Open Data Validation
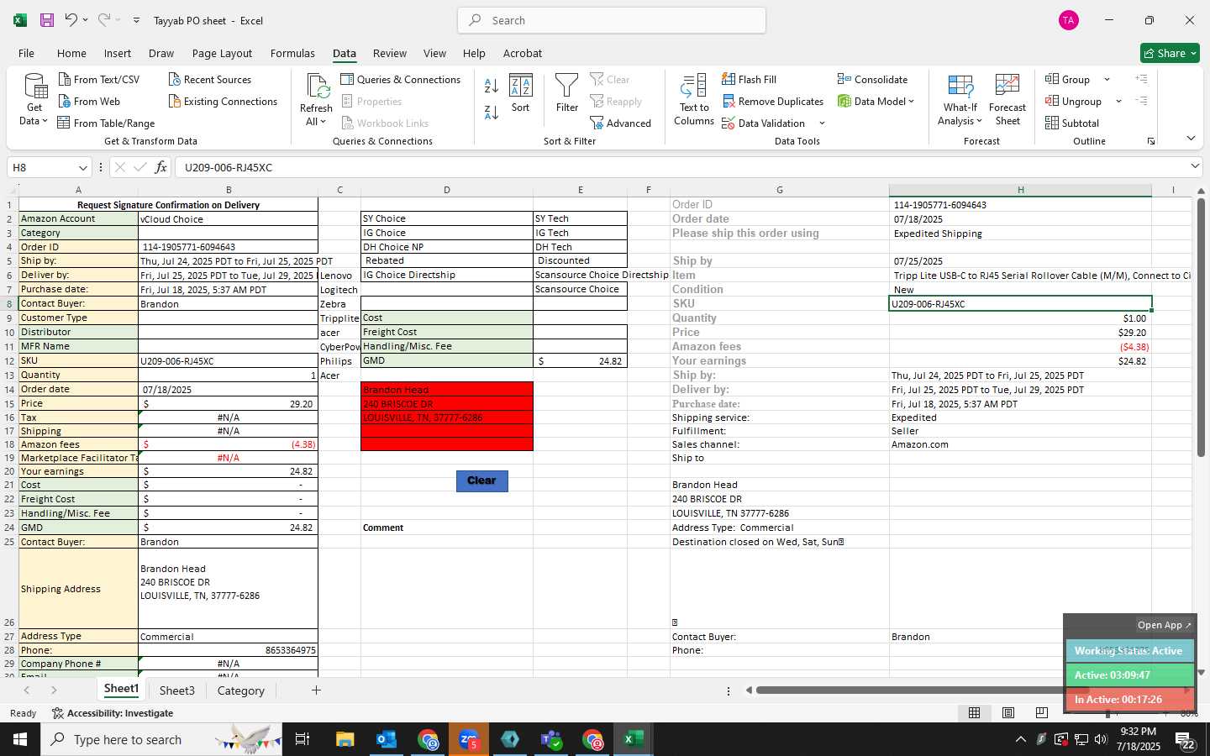This screenshot has height=756, width=1210. pyautogui.click(x=764, y=123)
